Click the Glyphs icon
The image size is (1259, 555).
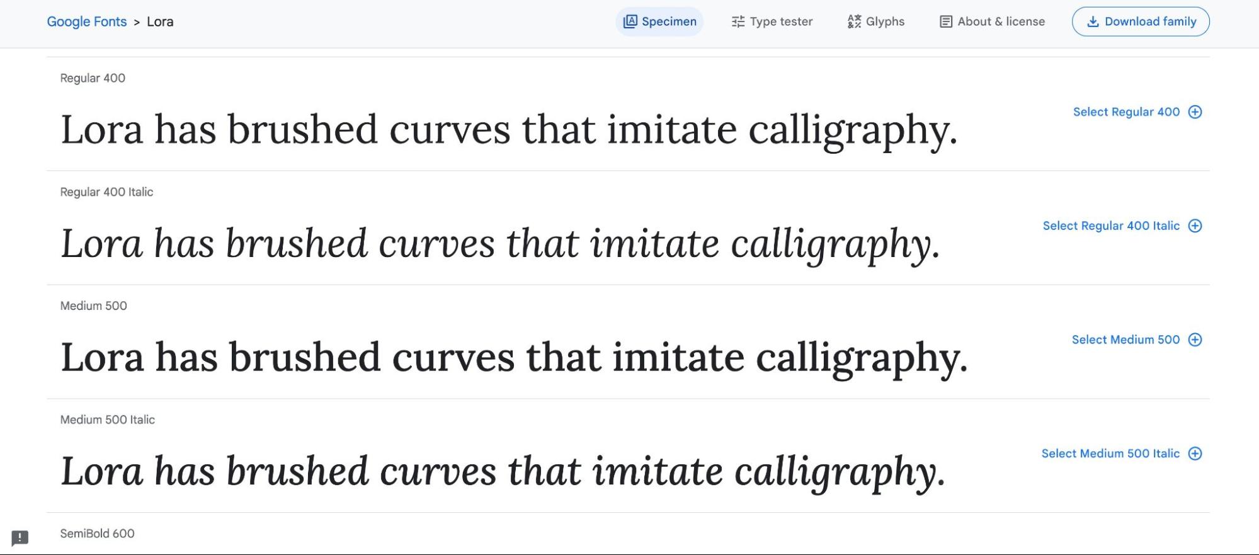point(854,21)
